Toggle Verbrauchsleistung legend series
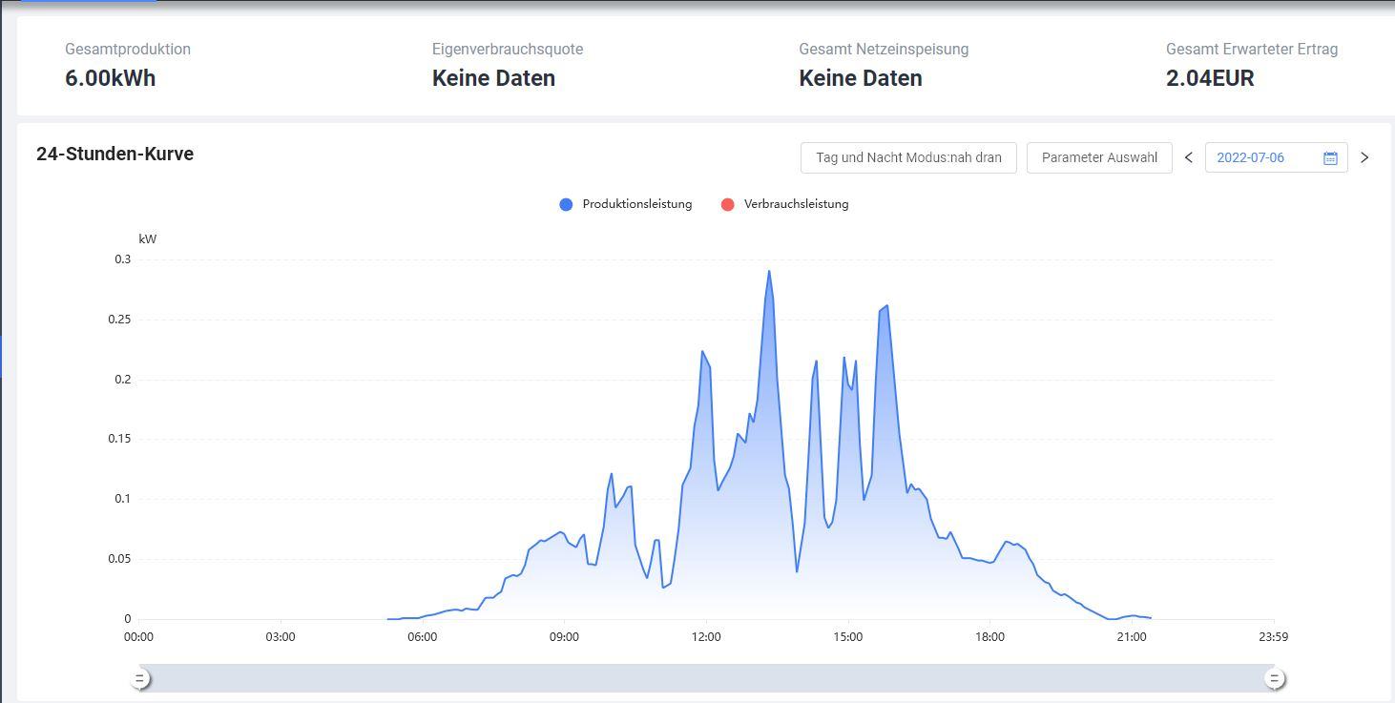 pos(785,204)
